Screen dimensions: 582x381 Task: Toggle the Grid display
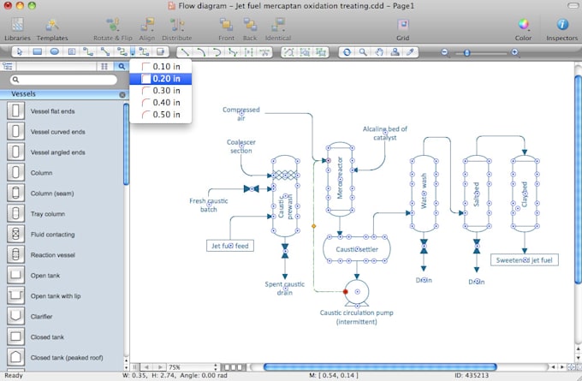403,29
